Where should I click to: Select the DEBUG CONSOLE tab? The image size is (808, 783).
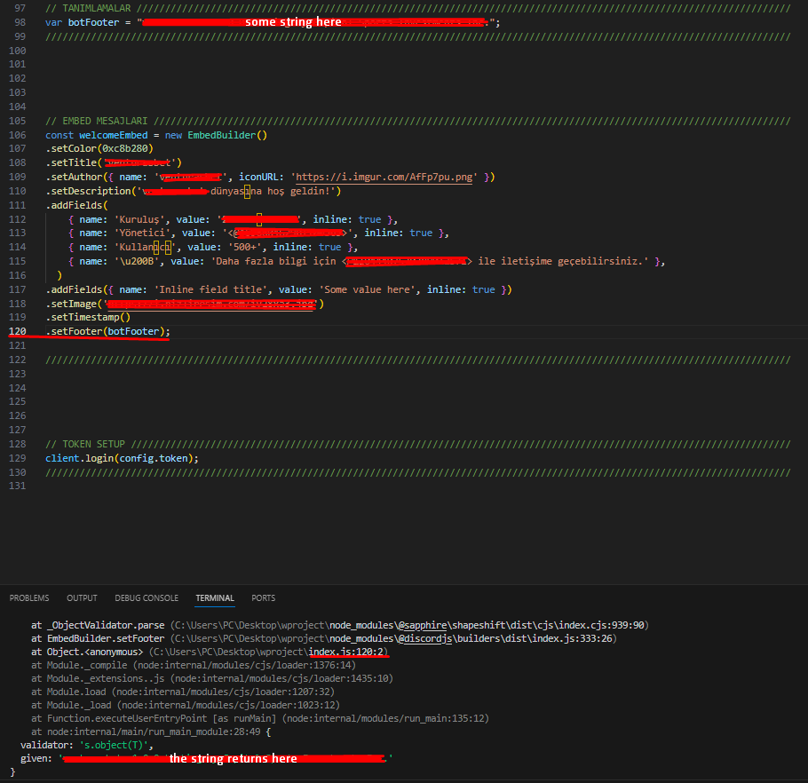click(x=146, y=597)
